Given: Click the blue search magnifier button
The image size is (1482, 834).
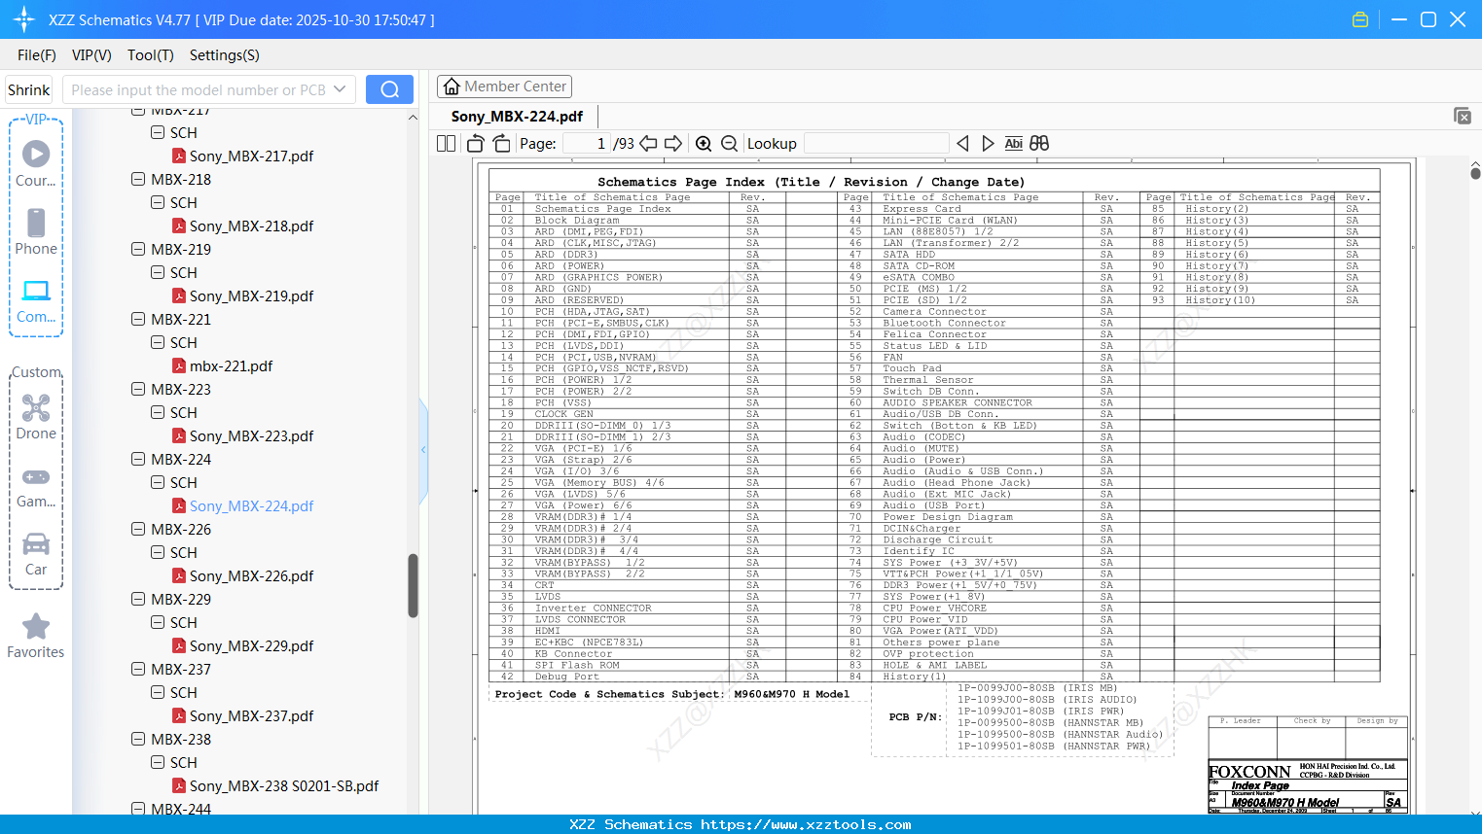Looking at the screenshot, I should tap(389, 89).
